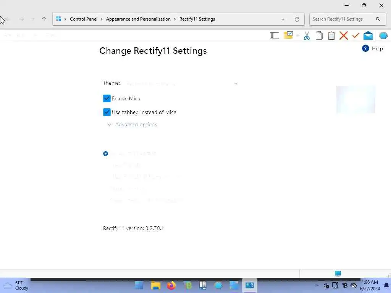Click the network display tray icon
391x293 pixels.
335,285
